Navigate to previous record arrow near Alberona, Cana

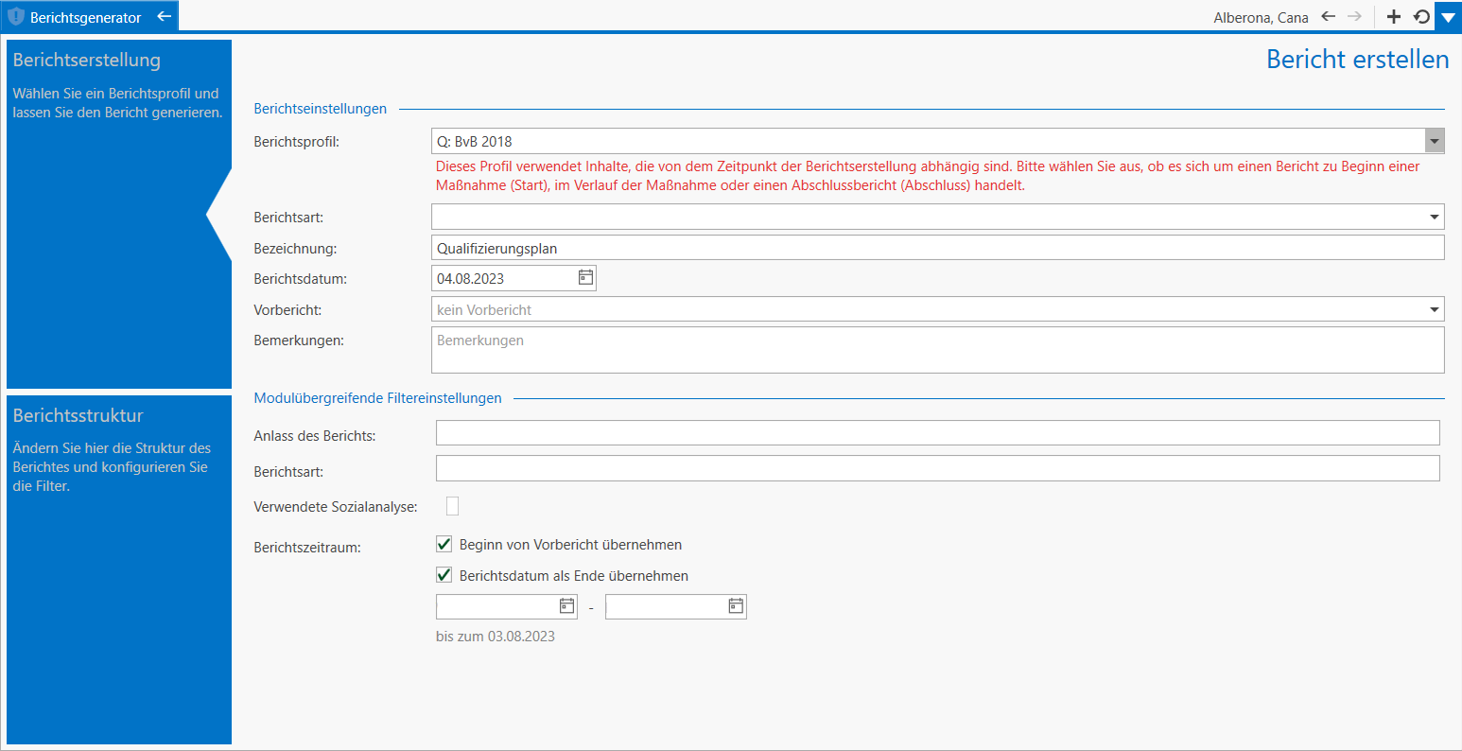pyautogui.click(x=1328, y=17)
